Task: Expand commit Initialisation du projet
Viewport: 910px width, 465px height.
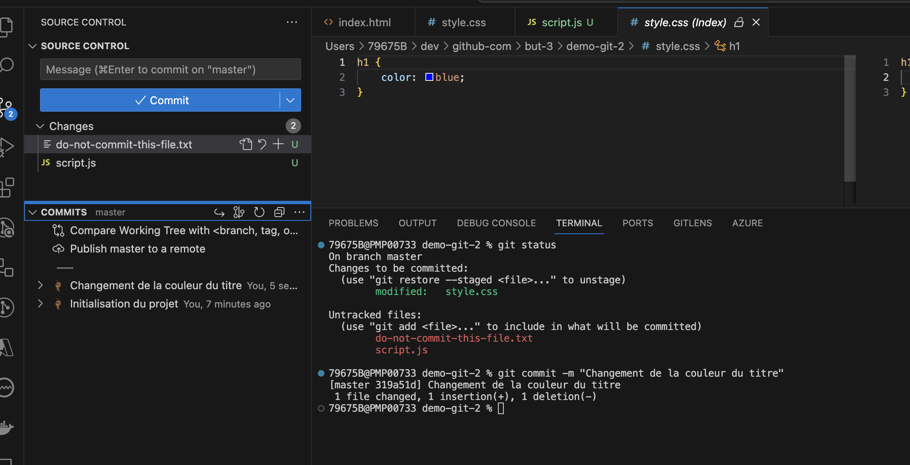Action: point(40,304)
